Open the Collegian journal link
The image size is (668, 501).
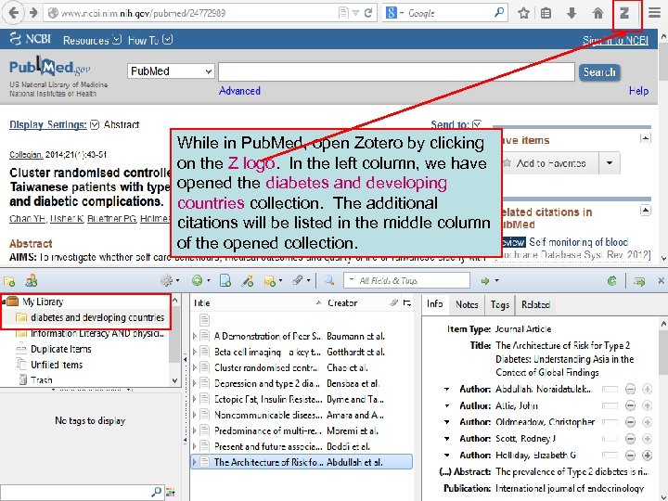26,155
